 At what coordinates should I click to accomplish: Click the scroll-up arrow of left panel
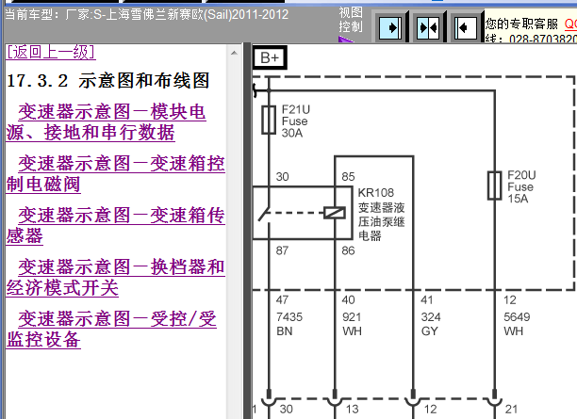pos(234,53)
